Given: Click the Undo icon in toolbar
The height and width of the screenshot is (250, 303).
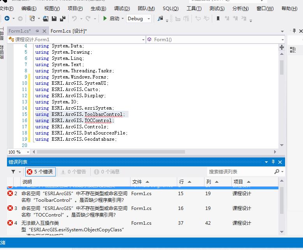Looking at the screenshot, I should coord(74,18).
